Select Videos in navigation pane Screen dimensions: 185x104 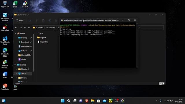23,60
